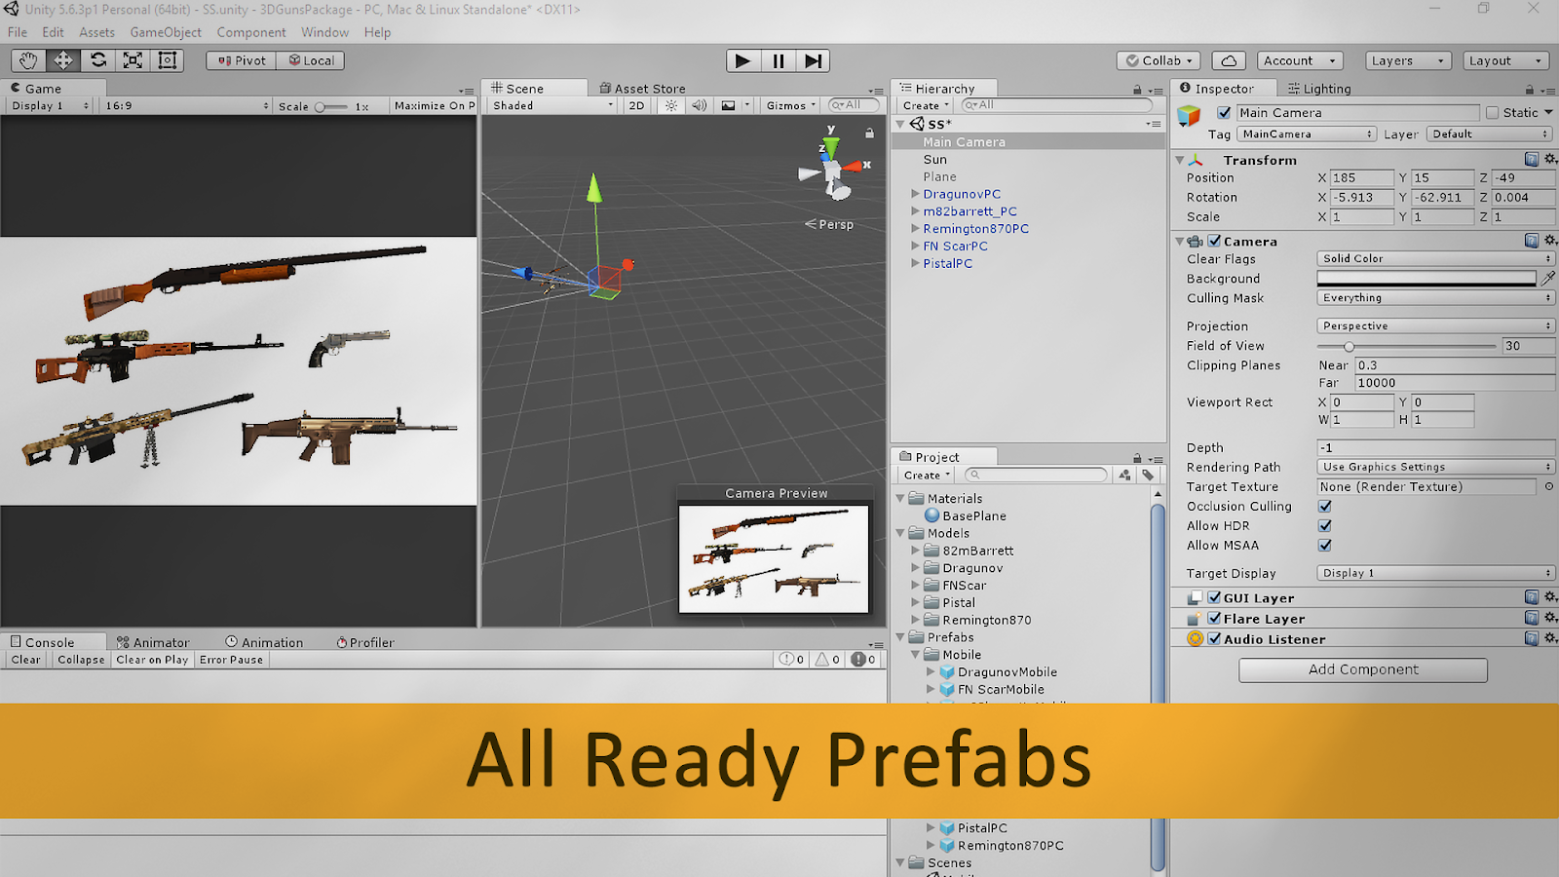Select the Rotate tool in the toolbar
Image resolution: width=1559 pixels, height=877 pixels.
tap(97, 59)
